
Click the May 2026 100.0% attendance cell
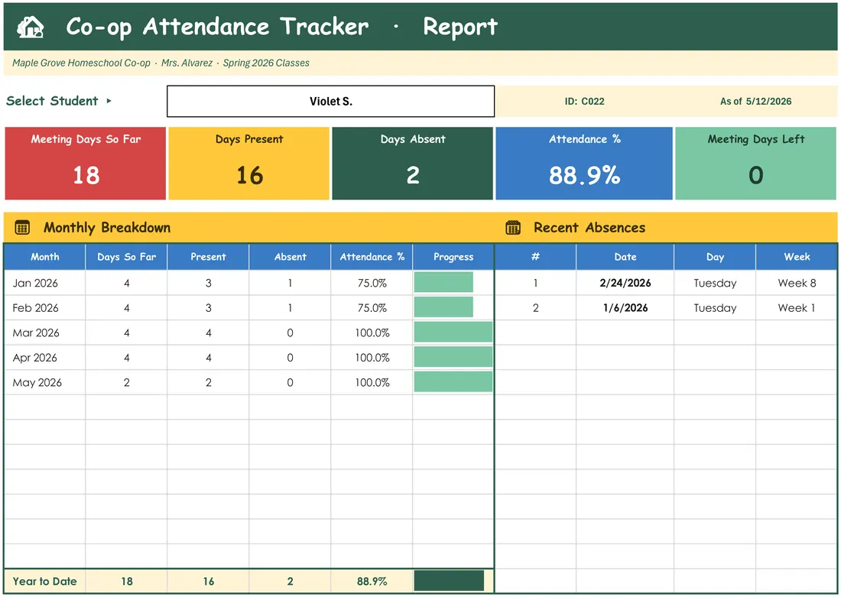(372, 382)
